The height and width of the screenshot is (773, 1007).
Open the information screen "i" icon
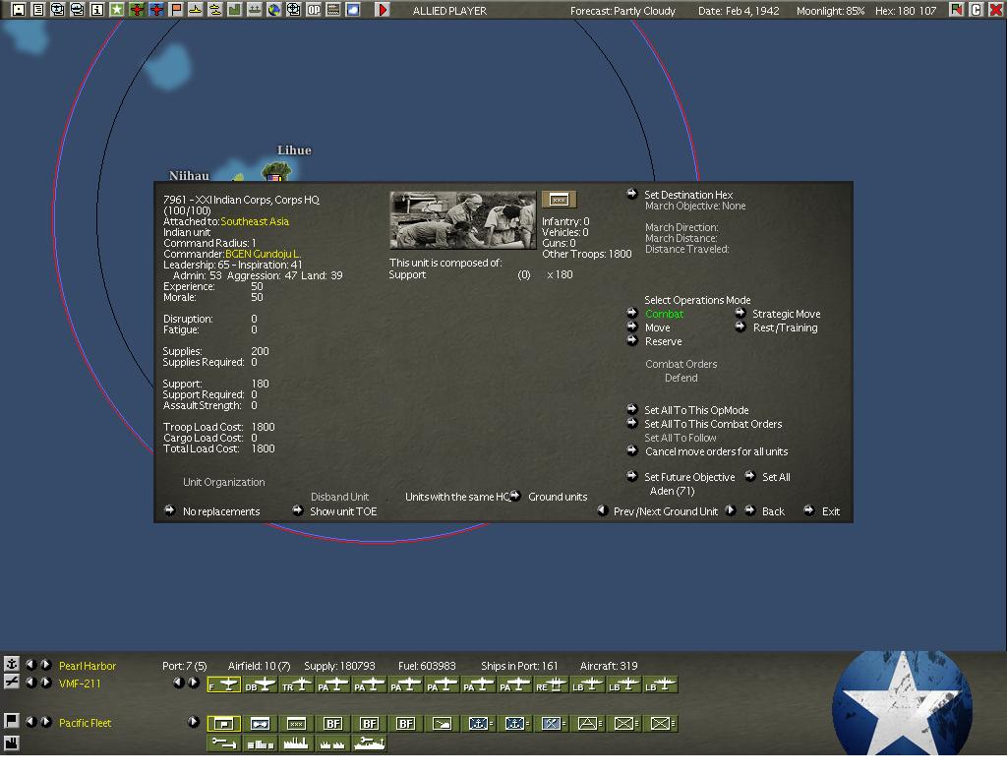pyautogui.click(x=97, y=10)
